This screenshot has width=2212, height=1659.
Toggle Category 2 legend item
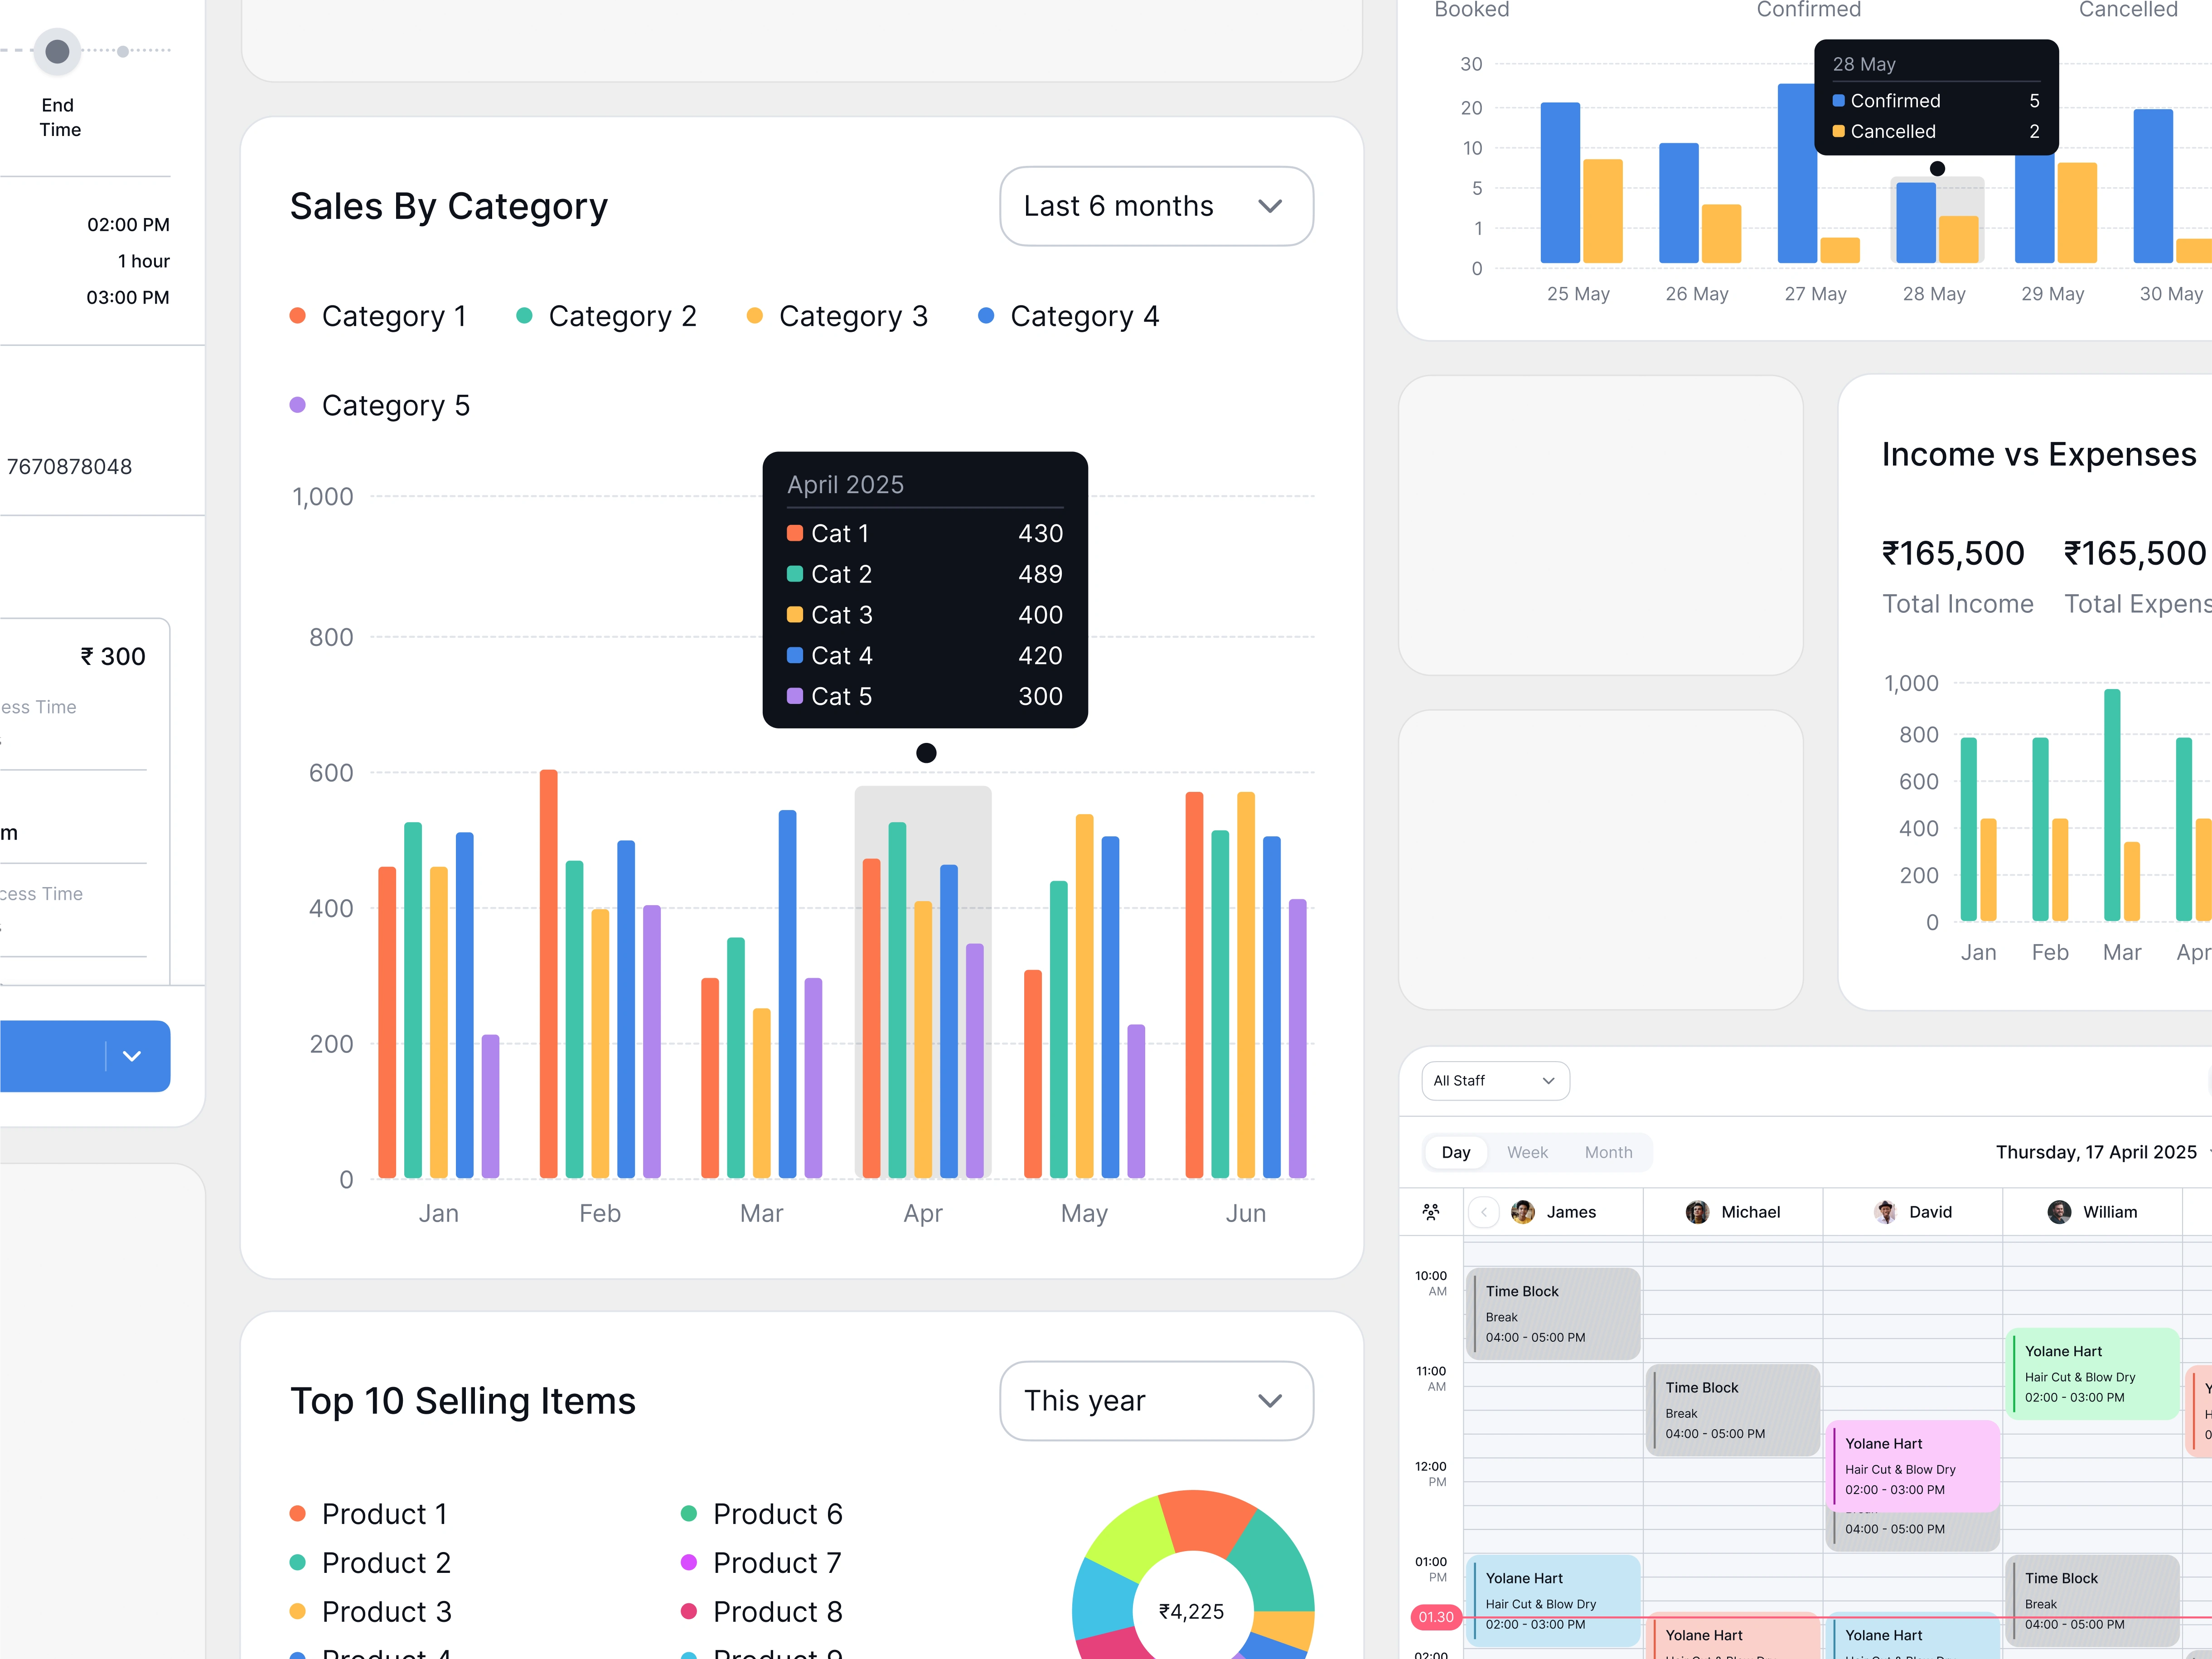[606, 316]
